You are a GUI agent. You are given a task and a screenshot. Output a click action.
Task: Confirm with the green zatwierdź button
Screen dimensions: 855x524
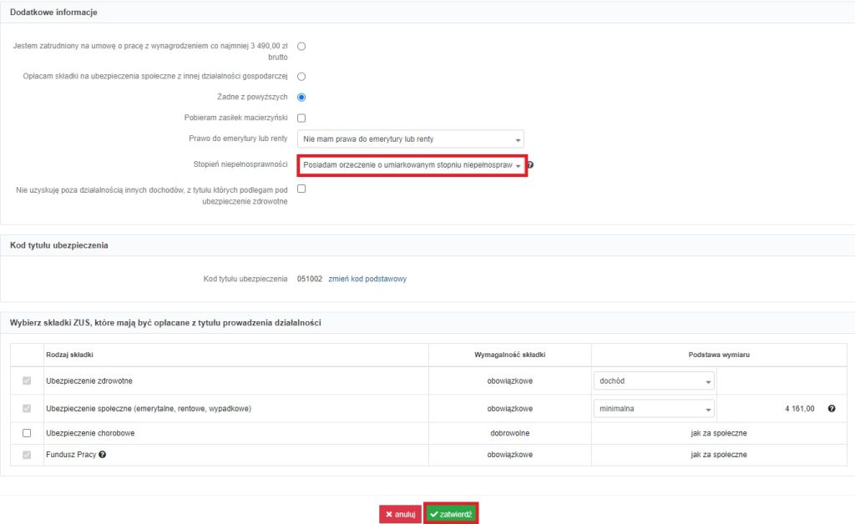point(451,514)
